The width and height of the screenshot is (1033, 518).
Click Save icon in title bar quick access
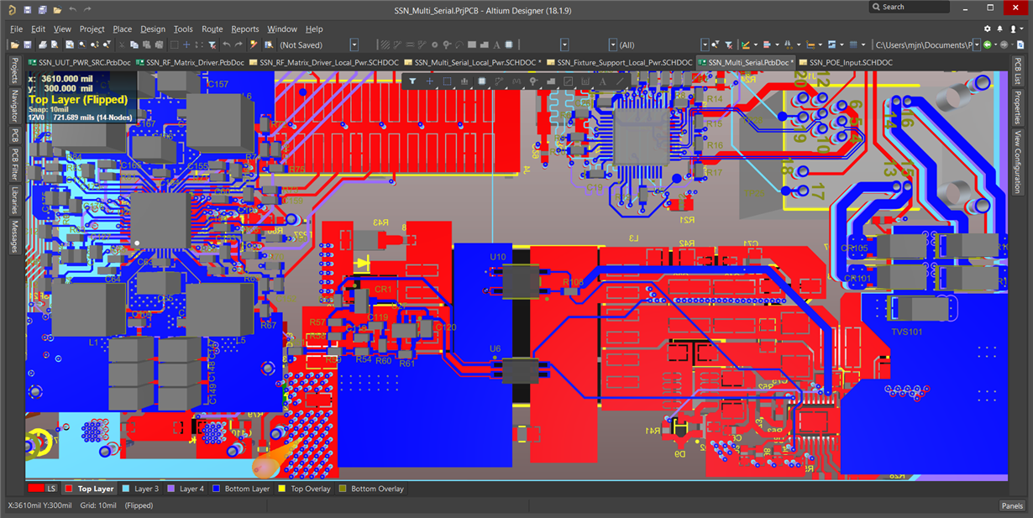(28, 9)
